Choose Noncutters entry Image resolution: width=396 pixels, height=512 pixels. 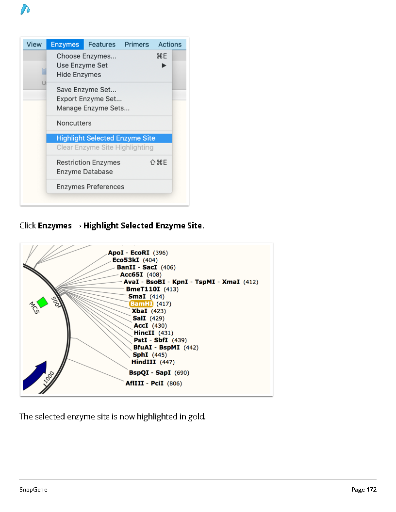tap(109, 123)
